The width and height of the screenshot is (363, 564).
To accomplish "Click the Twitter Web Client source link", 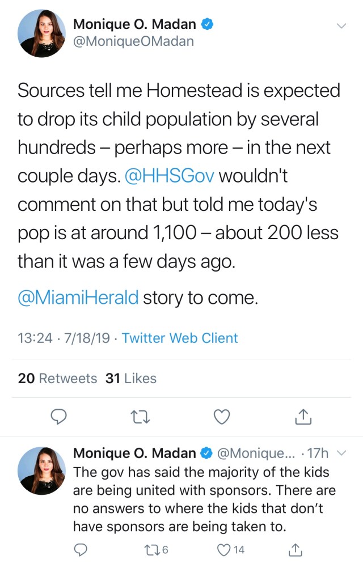I will click(180, 338).
